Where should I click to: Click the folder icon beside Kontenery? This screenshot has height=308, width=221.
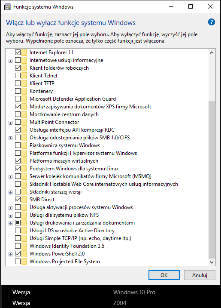tap(24, 91)
